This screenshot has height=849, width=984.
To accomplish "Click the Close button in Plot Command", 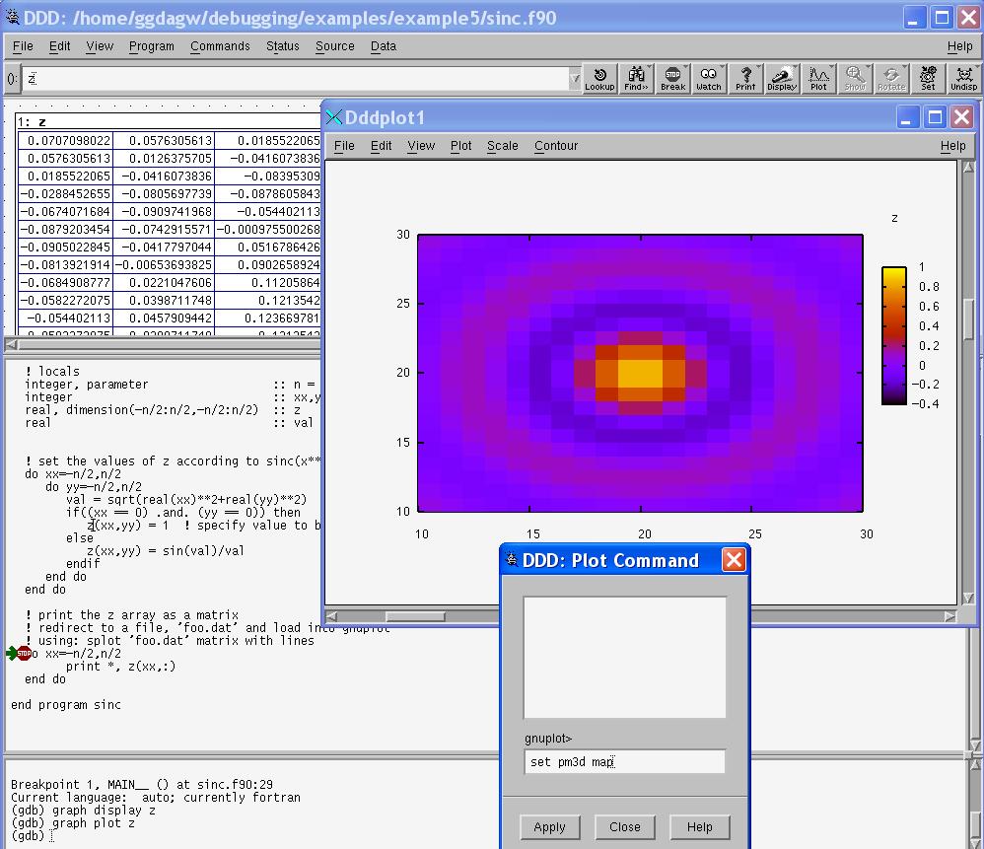I will pyautogui.click(x=624, y=826).
